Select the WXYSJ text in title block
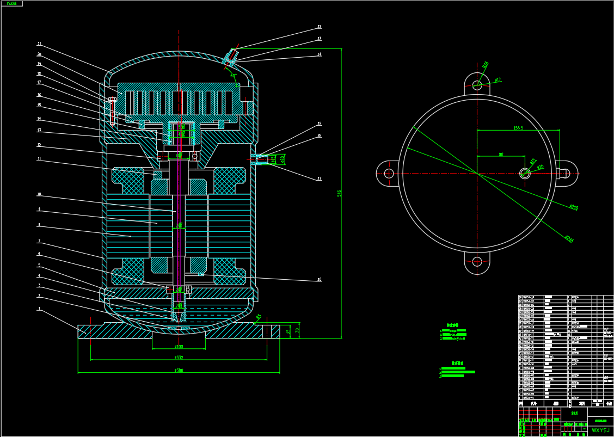Viewport: 614px width, 437px height. coord(600,430)
